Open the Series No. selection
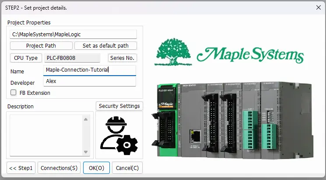Screen dimensions: 326x180 coord(122,58)
